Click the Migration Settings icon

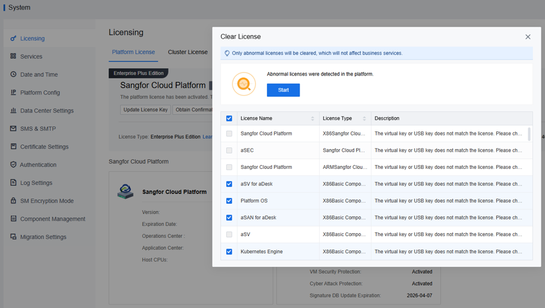coord(13,237)
